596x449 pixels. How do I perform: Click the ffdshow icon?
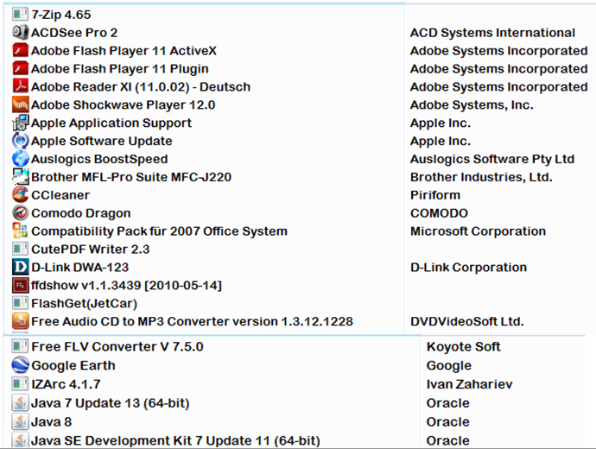pos(20,285)
